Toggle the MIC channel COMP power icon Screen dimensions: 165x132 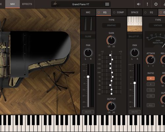pyautogui.click(x=114, y=12)
